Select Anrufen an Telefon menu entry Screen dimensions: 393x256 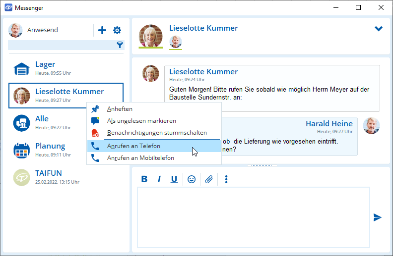(x=133, y=146)
